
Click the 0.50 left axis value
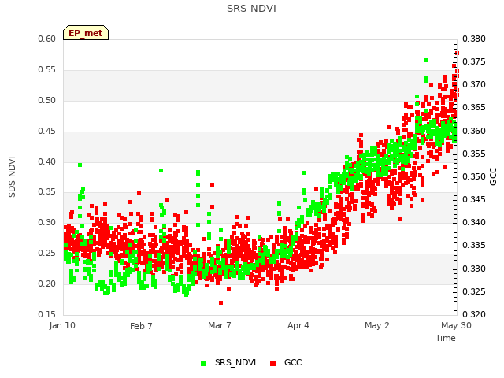47,100
